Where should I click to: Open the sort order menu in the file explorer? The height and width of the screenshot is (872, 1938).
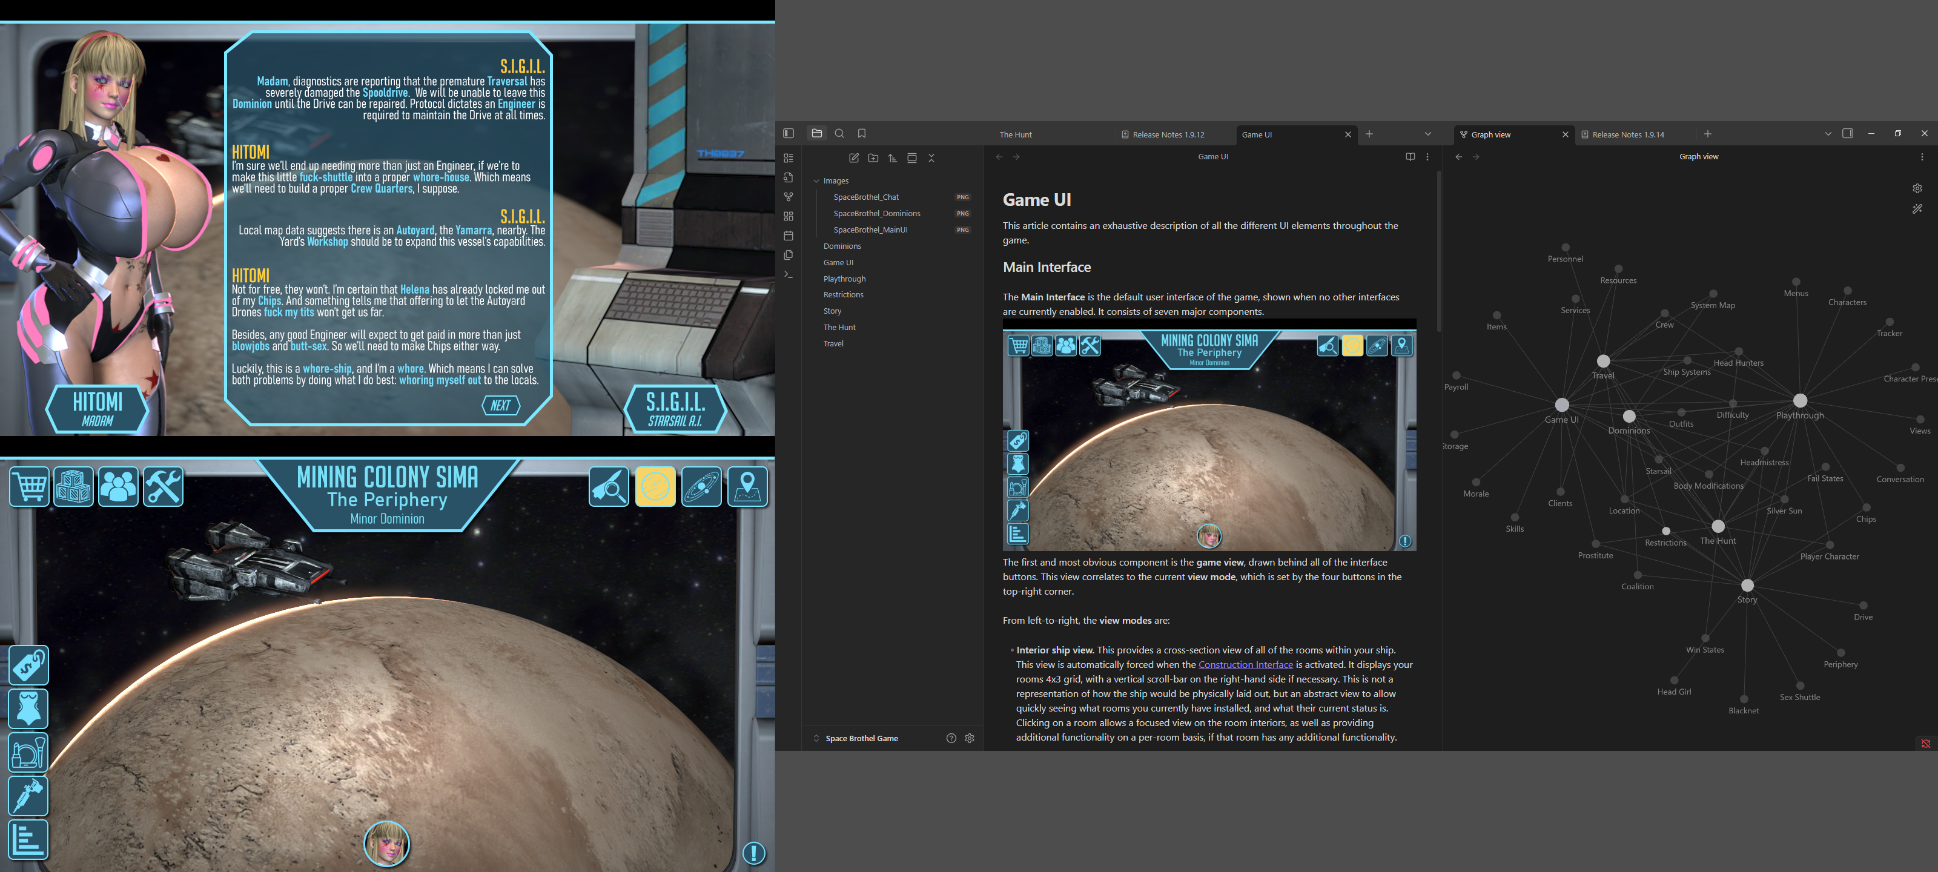tap(892, 158)
